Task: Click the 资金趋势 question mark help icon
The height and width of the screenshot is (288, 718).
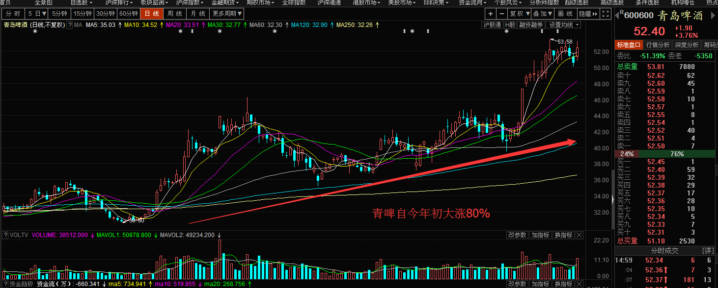Action: click(x=5, y=284)
